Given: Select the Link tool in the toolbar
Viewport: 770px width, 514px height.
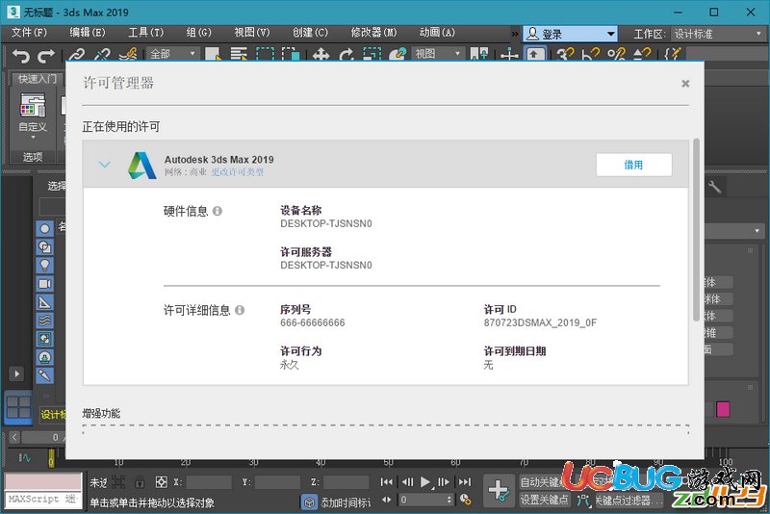Looking at the screenshot, I should pyautogui.click(x=77, y=55).
